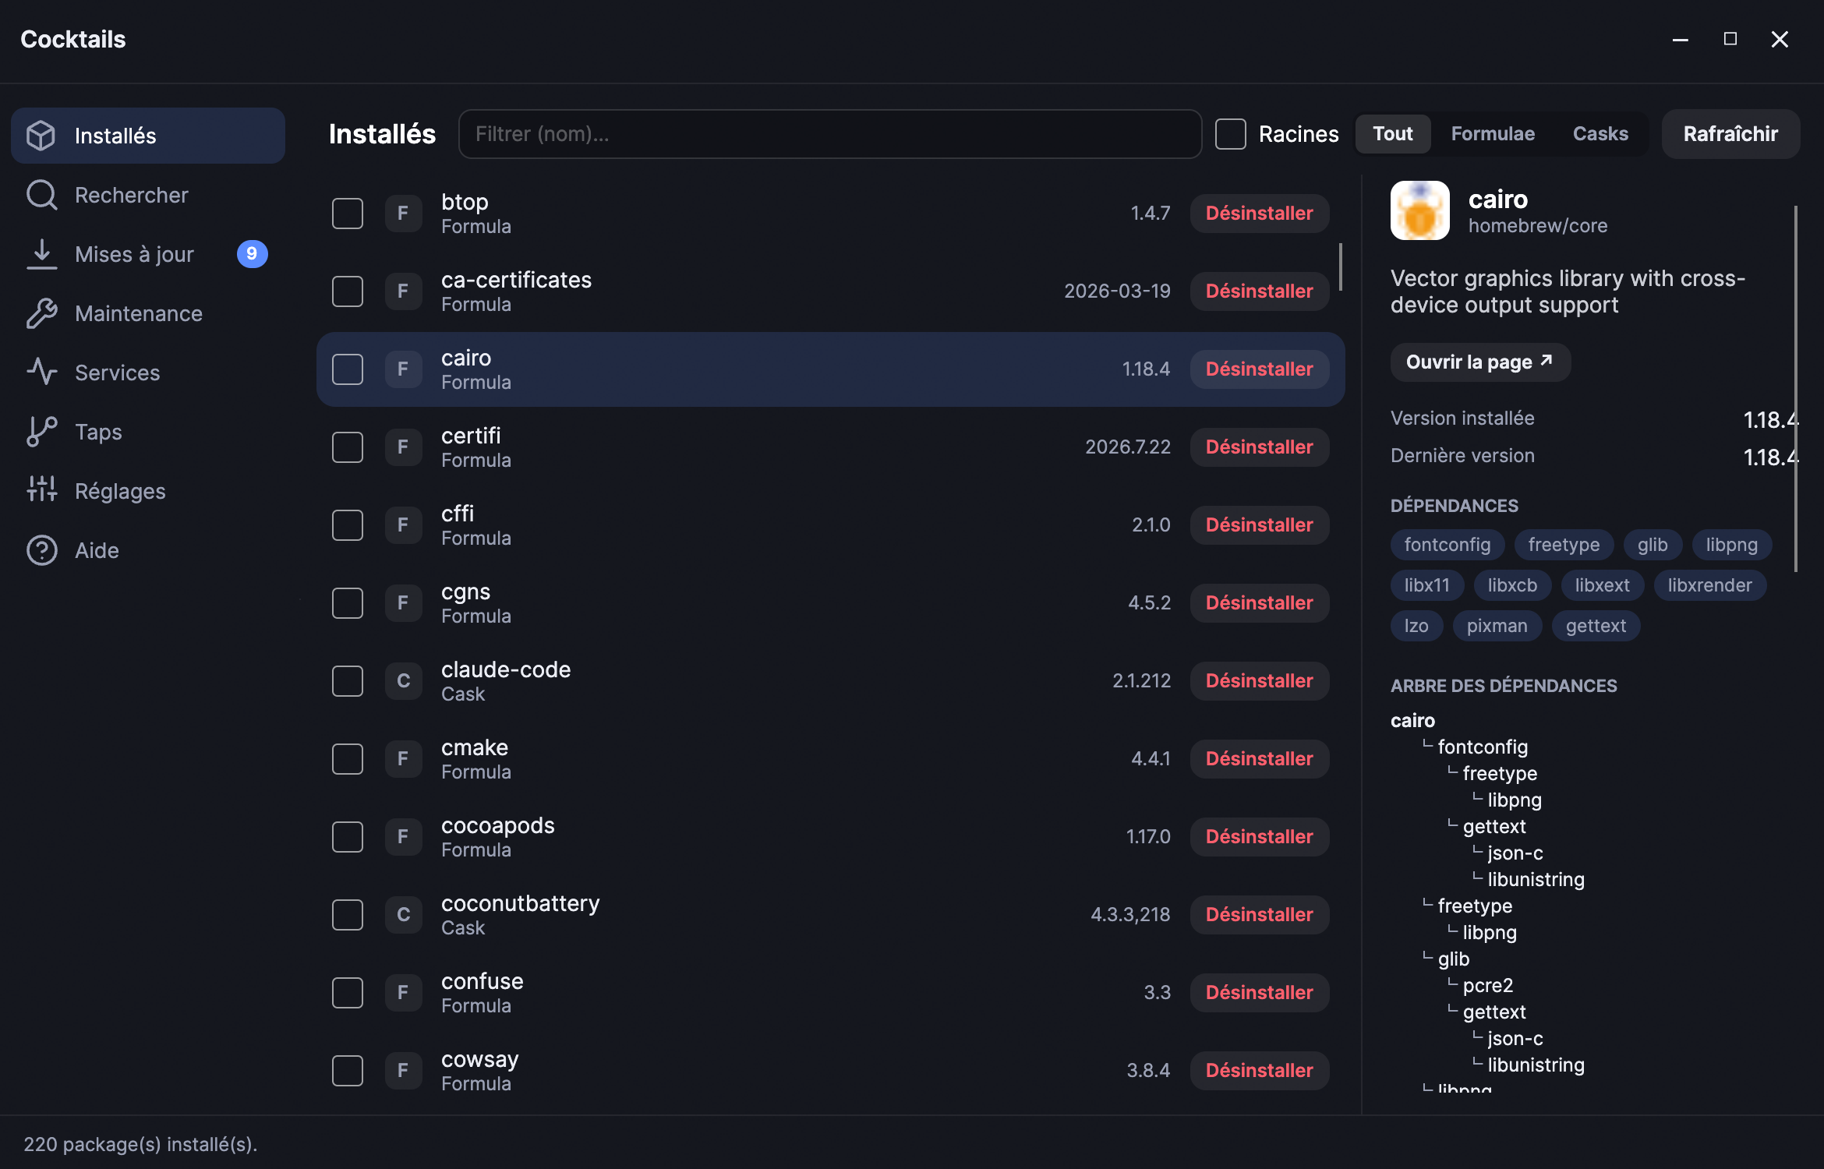Screen dimensions: 1824x1169
Task: Click the Maintenance wrench icon
Action: point(41,313)
